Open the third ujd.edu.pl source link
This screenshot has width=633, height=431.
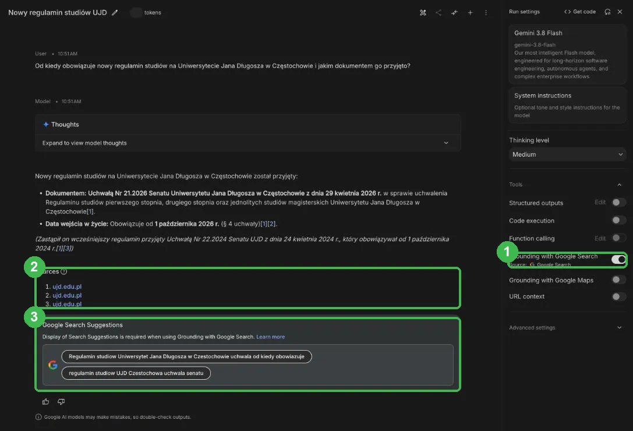67,304
